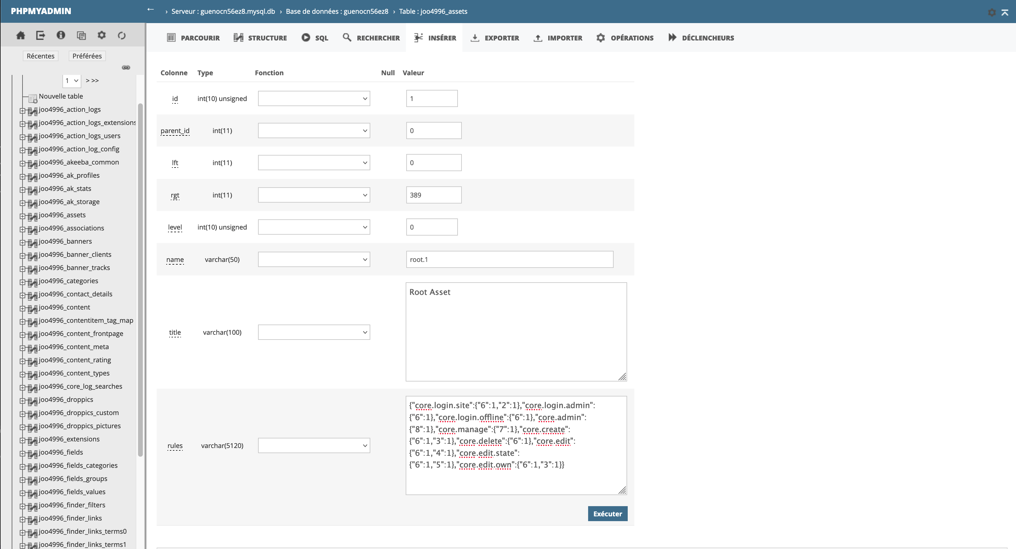This screenshot has width=1016, height=549.
Task: Open the Fonction dropdown for the id column
Action: pyautogui.click(x=314, y=99)
